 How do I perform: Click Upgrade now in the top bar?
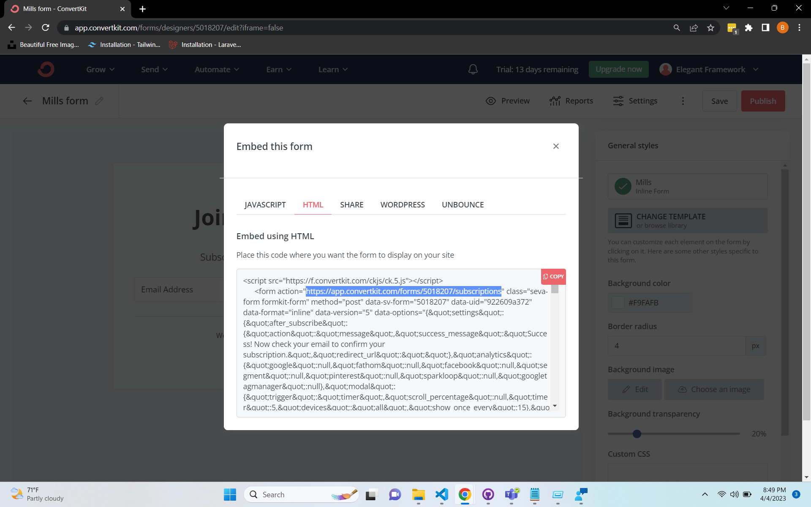tap(618, 69)
